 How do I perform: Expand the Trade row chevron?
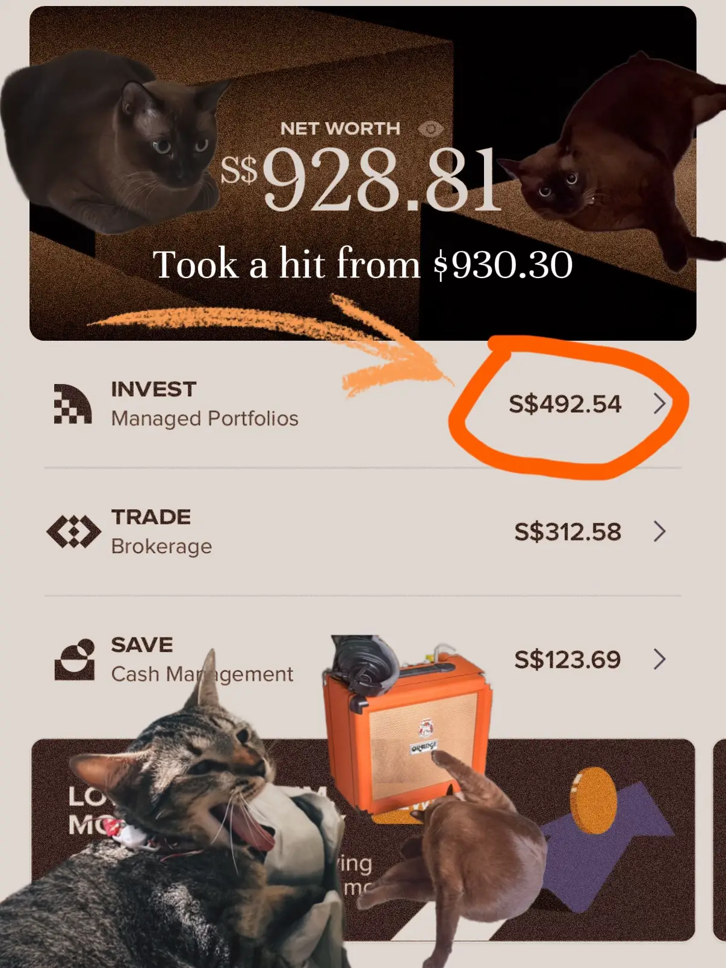[660, 532]
